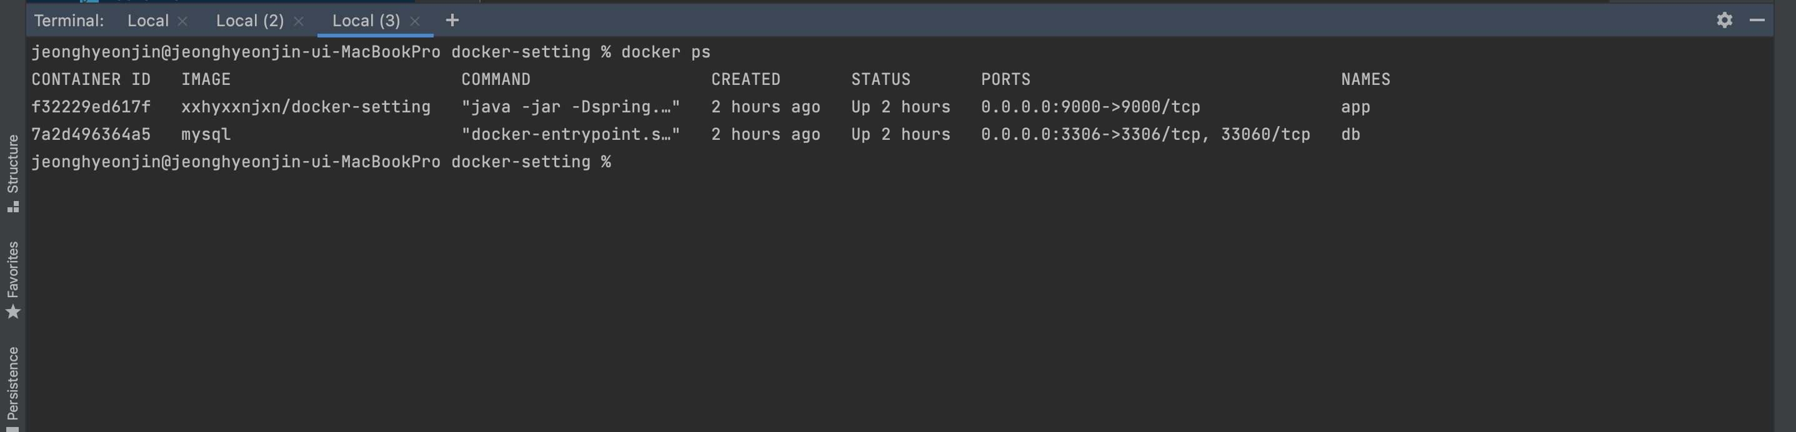
Task: Click the mysql image name
Action: click(206, 134)
